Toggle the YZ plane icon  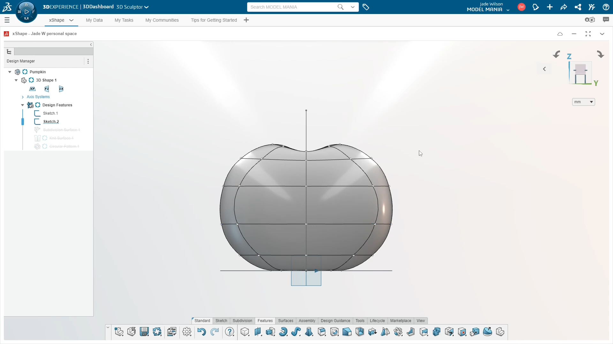[x=47, y=89]
